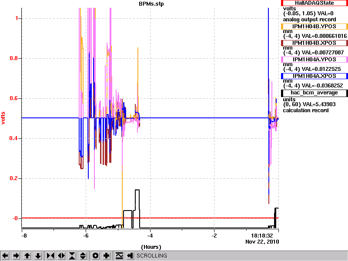This screenshot has width=348, height=261.
Task: Click the VAL=-0.0368252 value text
Action: 322,86
